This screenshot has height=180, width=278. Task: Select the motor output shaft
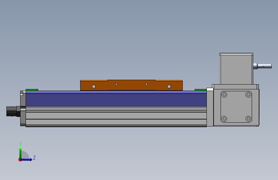263,66
